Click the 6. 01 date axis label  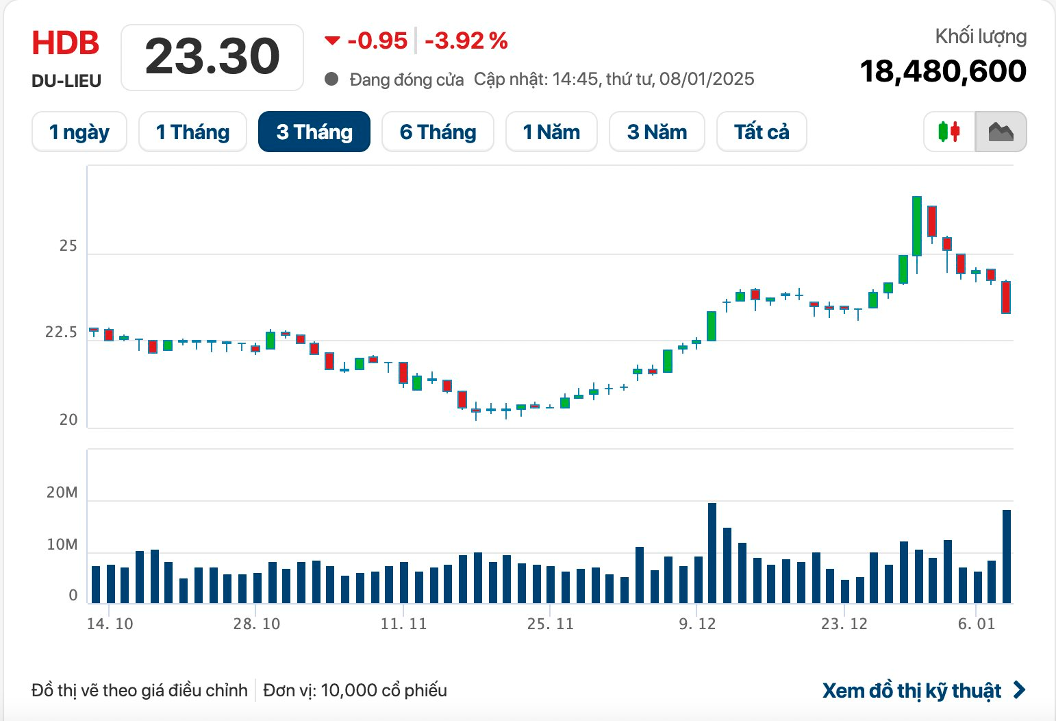[977, 624]
